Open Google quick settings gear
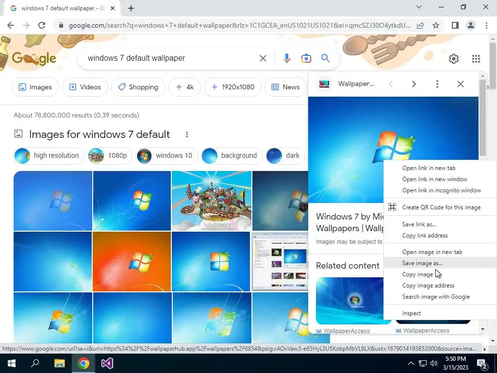 point(454,59)
